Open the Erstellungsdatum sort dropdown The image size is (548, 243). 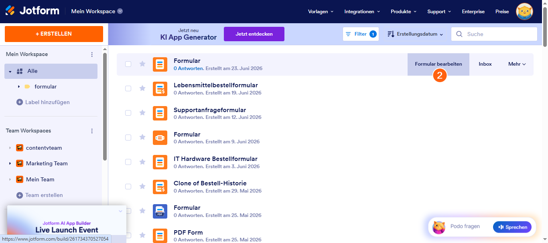(x=415, y=34)
